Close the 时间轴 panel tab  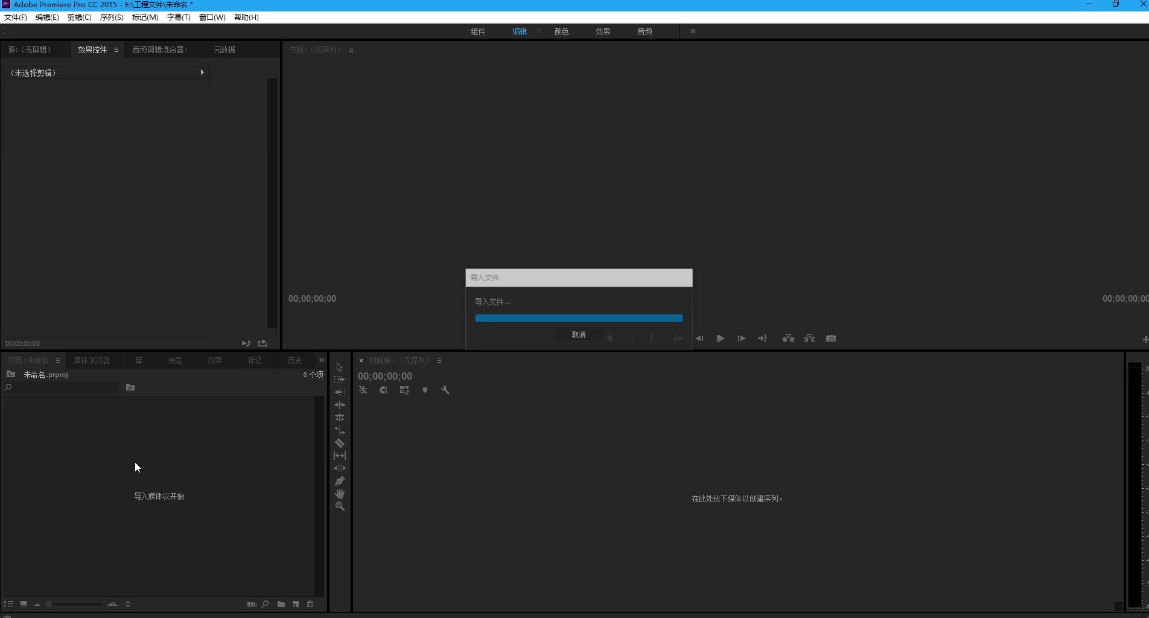tap(361, 360)
